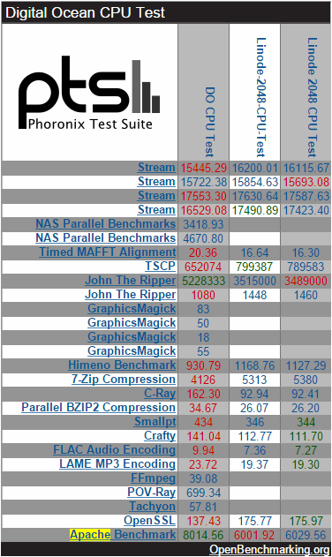The width and height of the screenshot is (332, 557).
Task: Open the TSCP test link
Action: click(x=161, y=266)
